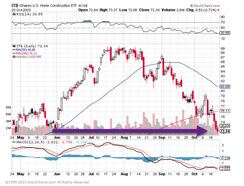Click the Chg -0.53 (-0.73%) text
This screenshot has width=244, height=186.
click(x=201, y=10)
